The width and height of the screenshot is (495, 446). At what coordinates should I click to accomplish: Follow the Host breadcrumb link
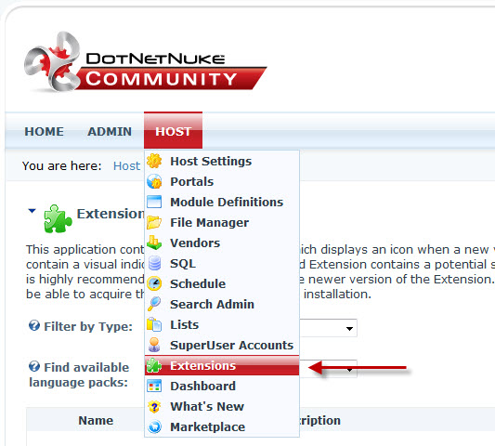[x=126, y=165]
